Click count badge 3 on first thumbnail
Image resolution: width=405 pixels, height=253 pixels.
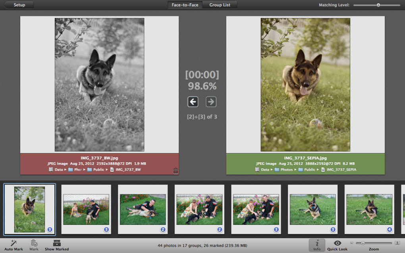[50, 229]
